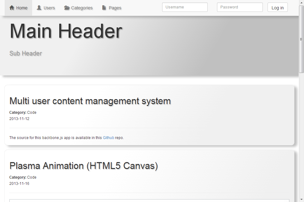This screenshot has width=304, height=202.
Task: Open the Home nav item
Action: 18,8
